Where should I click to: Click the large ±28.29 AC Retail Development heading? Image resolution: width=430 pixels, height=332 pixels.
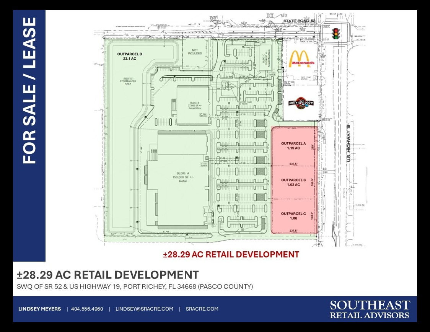108,275
